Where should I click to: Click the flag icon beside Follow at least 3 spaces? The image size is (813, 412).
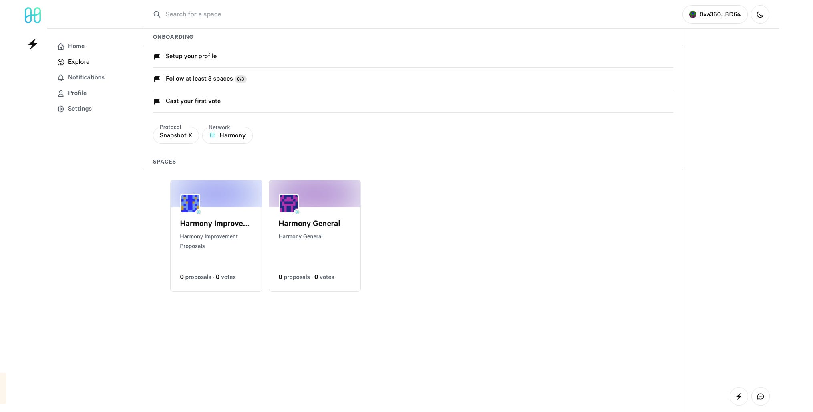(157, 79)
